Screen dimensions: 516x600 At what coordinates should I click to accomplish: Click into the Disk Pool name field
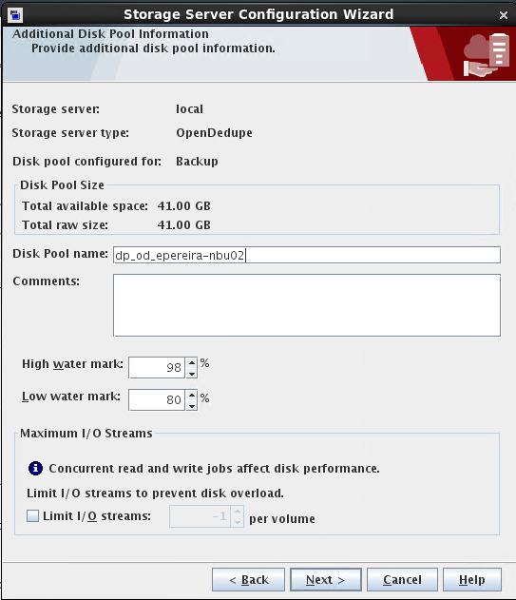307,255
